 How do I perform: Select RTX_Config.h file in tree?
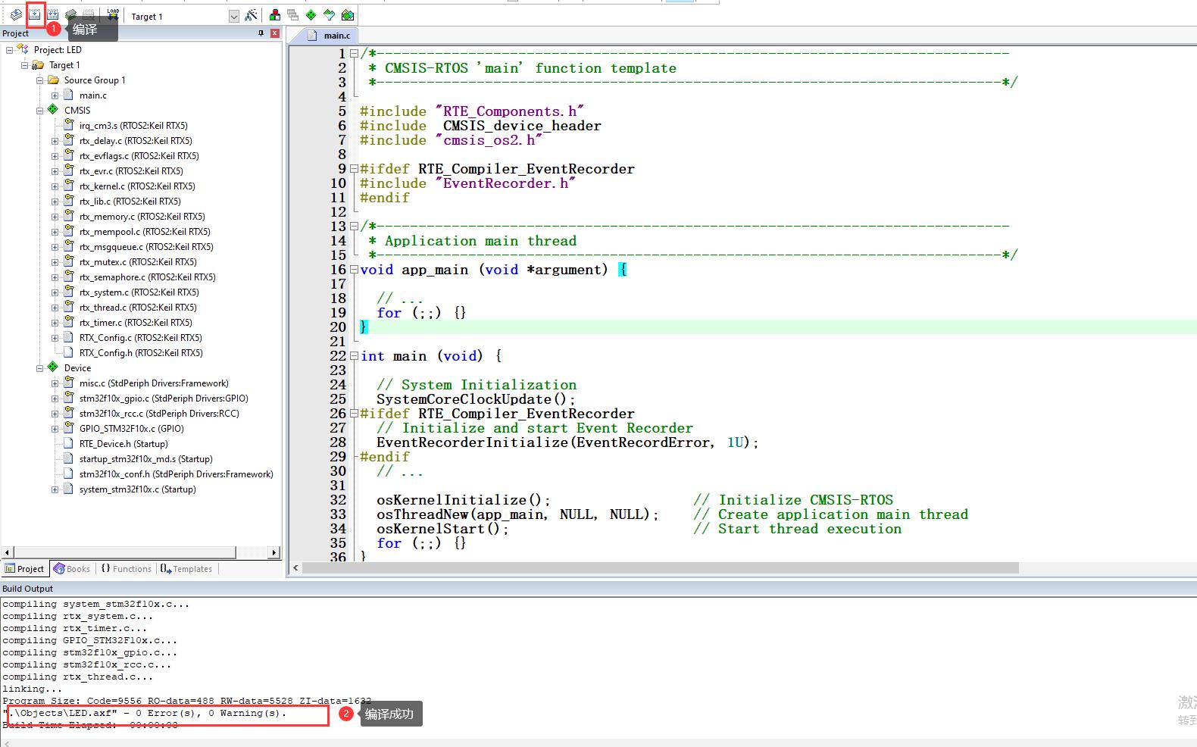[x=141, y=353]
